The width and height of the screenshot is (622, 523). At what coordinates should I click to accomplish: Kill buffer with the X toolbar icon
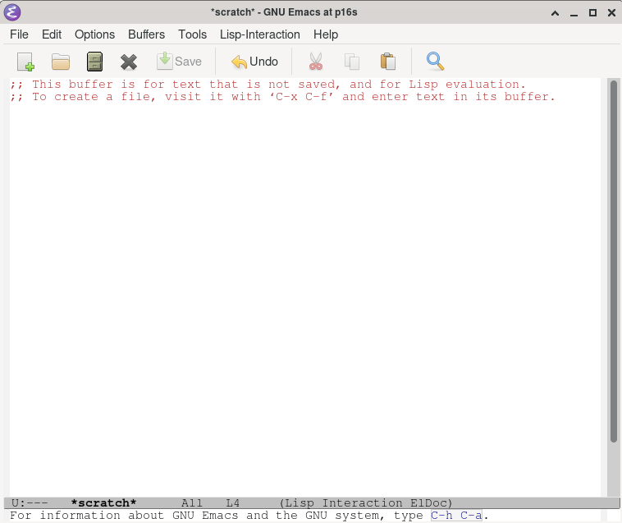pyautogui.click(x=129, y=62)
